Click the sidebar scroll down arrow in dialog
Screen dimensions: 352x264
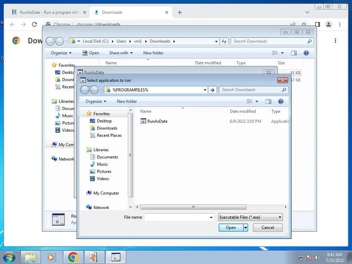131,207
